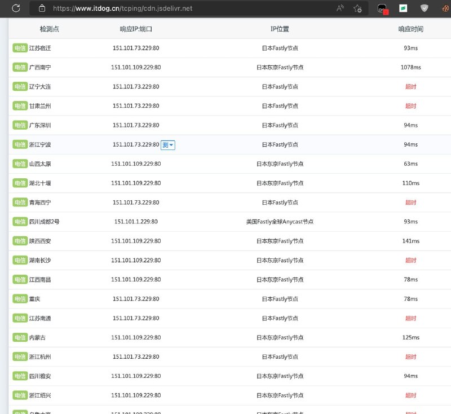Reload the page with the refresh icon
Viewport: 451px width, 414px height.
click(16, 8)
